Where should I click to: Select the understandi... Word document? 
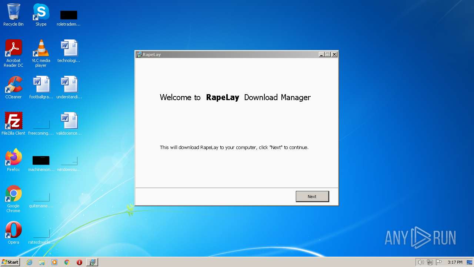click(x=69, y=88)
